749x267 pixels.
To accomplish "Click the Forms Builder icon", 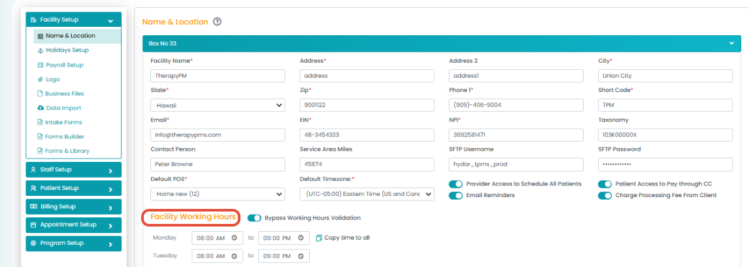I will (x=41, y=137).
